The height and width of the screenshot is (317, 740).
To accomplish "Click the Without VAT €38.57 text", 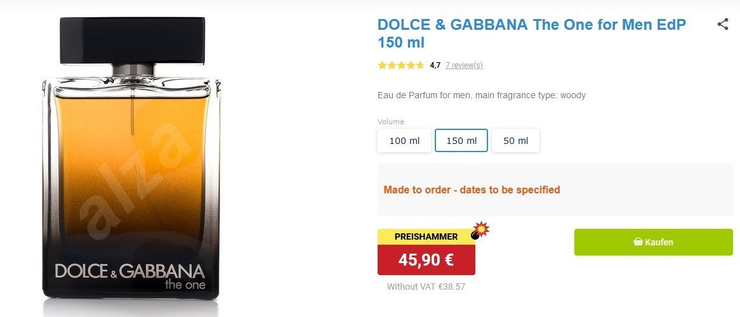I will pyautogui.click(x=426, y=287).
